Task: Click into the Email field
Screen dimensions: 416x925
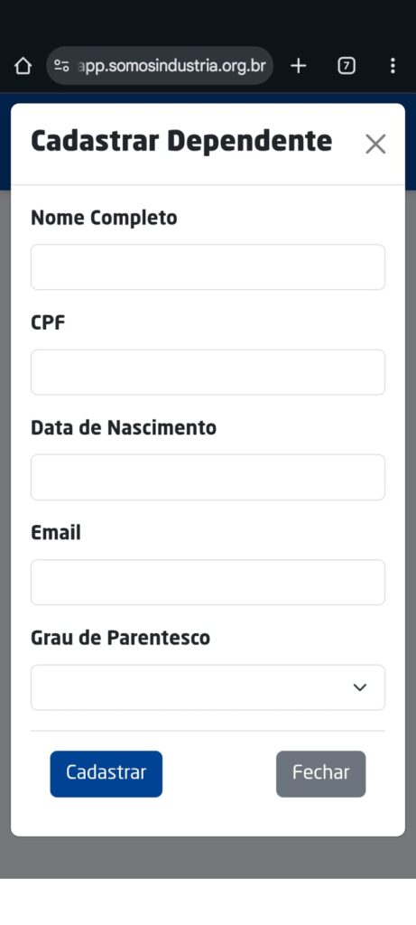Action: (208, 583)
